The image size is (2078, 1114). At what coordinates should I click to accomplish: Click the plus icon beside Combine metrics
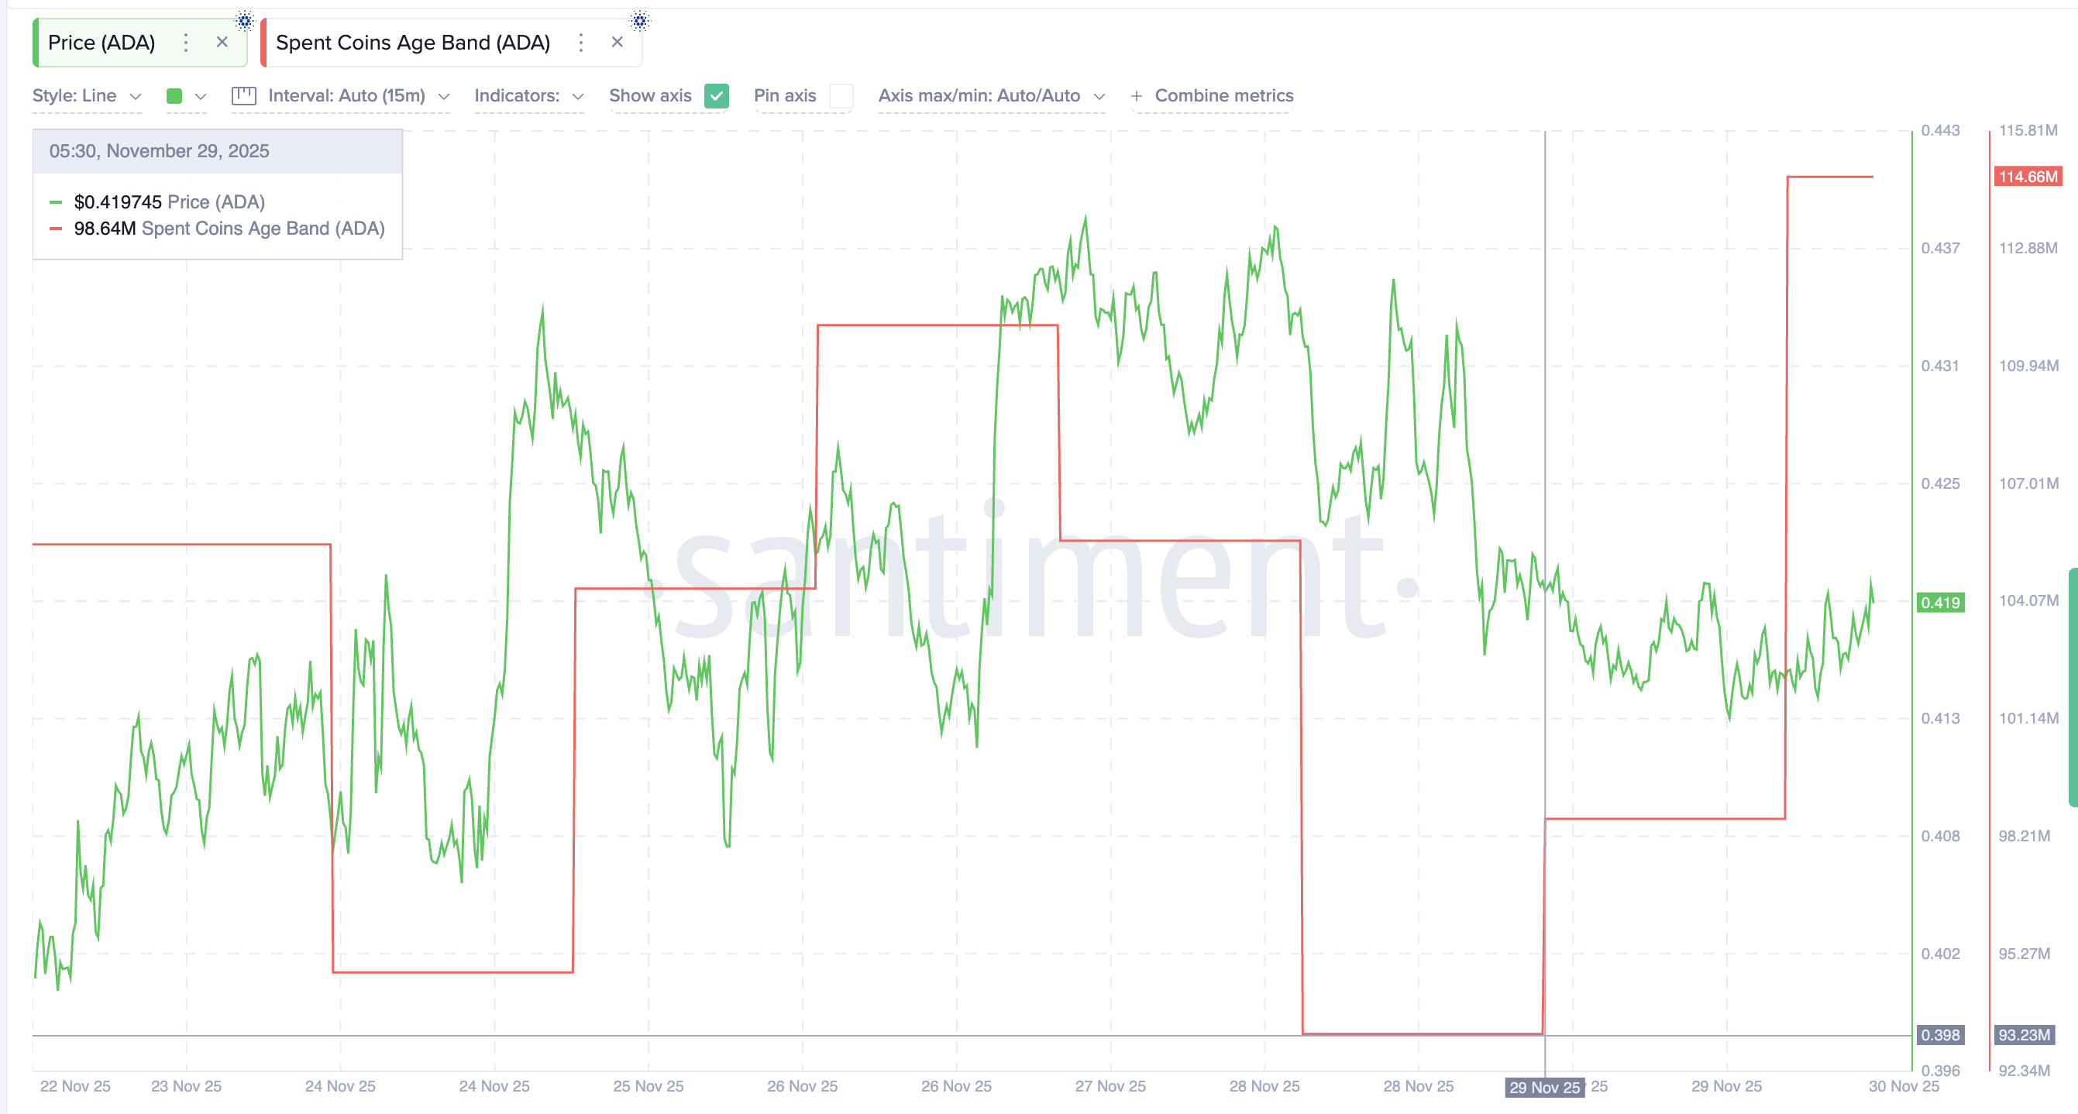pos(1137,95)
